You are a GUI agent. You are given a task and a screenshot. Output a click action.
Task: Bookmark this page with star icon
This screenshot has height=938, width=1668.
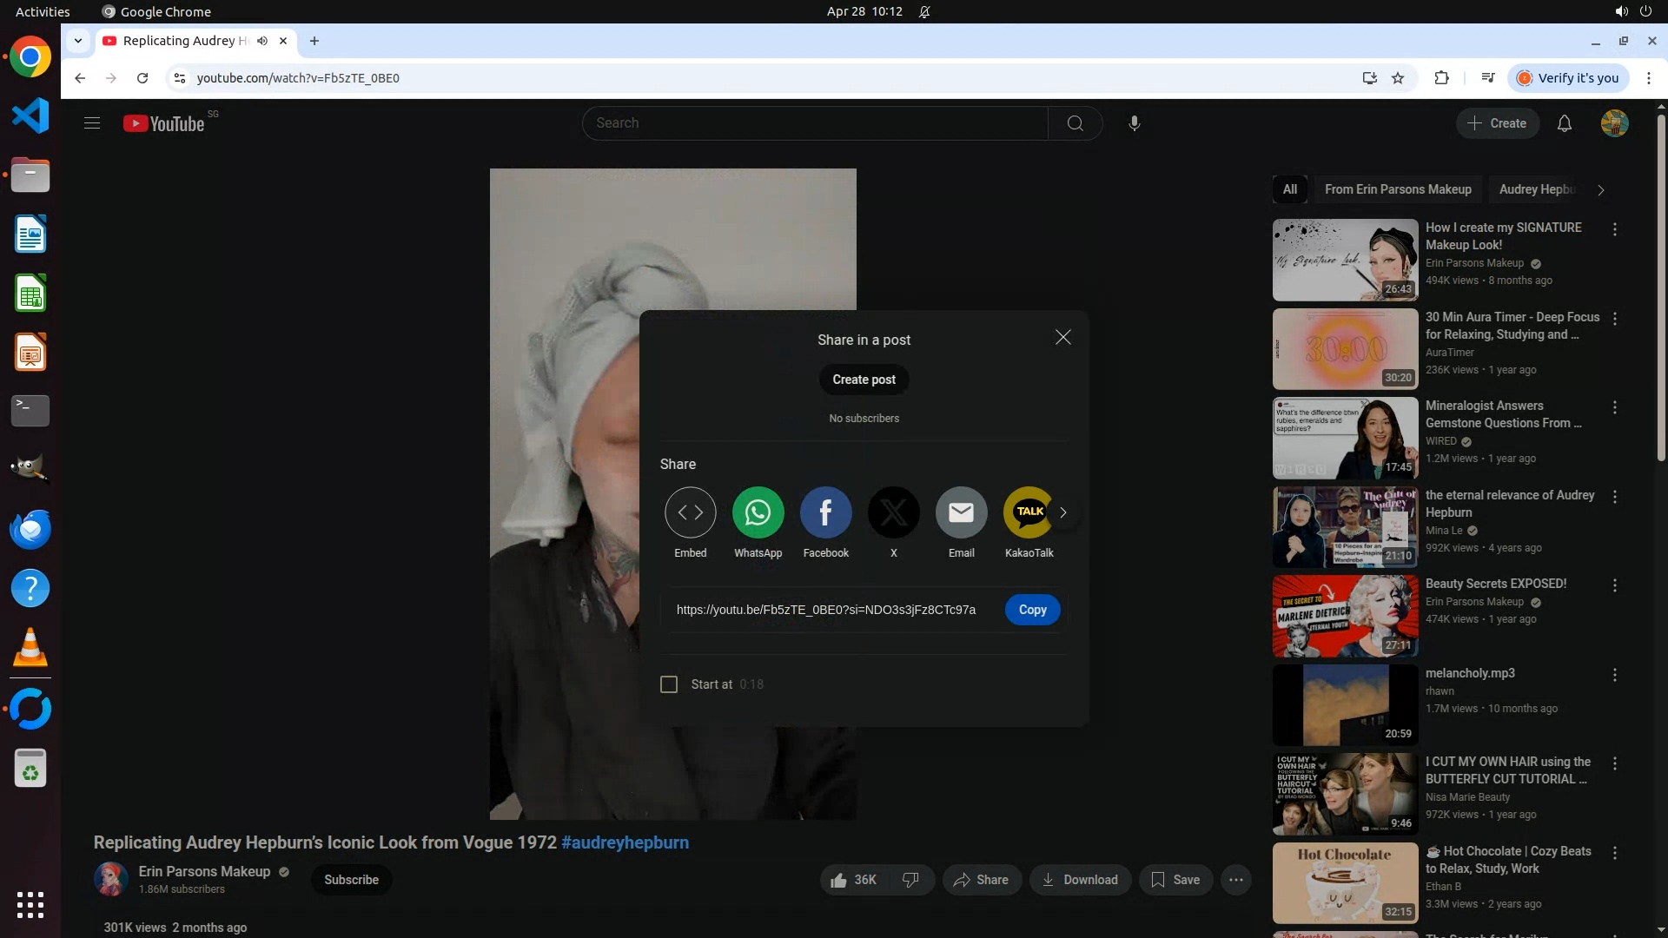click(1398, 78)
